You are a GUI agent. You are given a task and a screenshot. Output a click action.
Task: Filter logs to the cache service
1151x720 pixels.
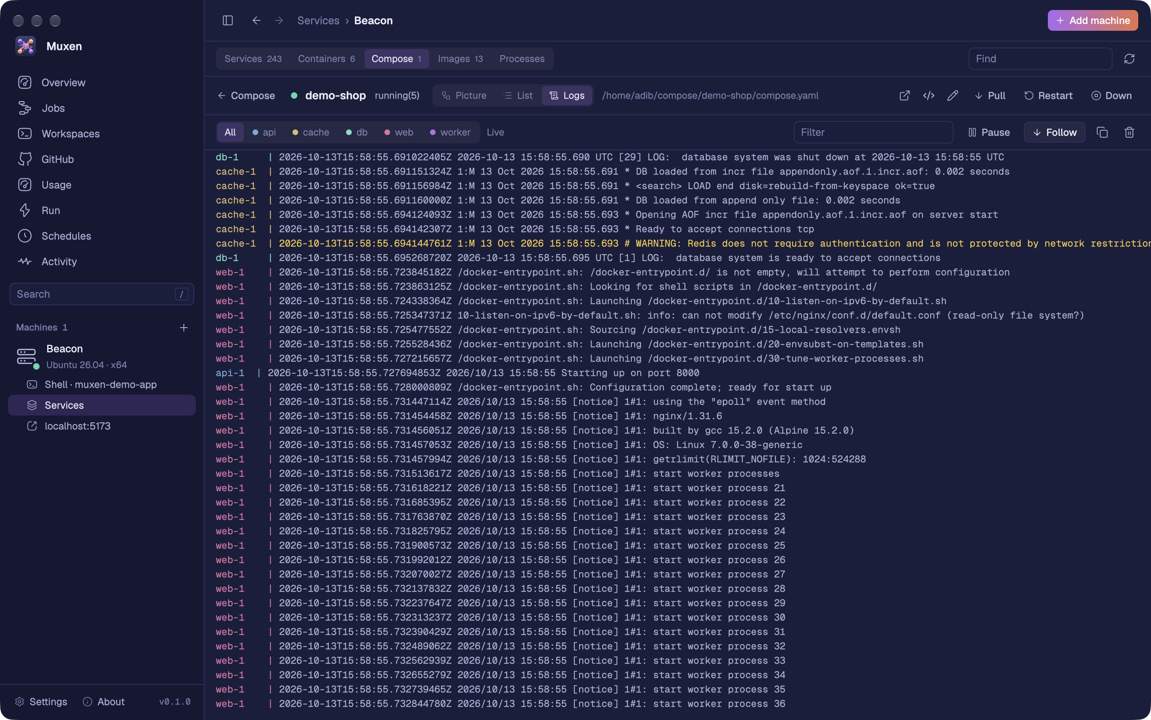(x=311, y=132)
